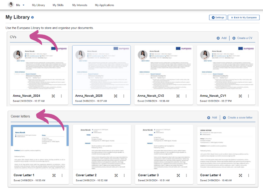Click the Cover letters section heading
This screenshot has height=194, width=263.
20,116
